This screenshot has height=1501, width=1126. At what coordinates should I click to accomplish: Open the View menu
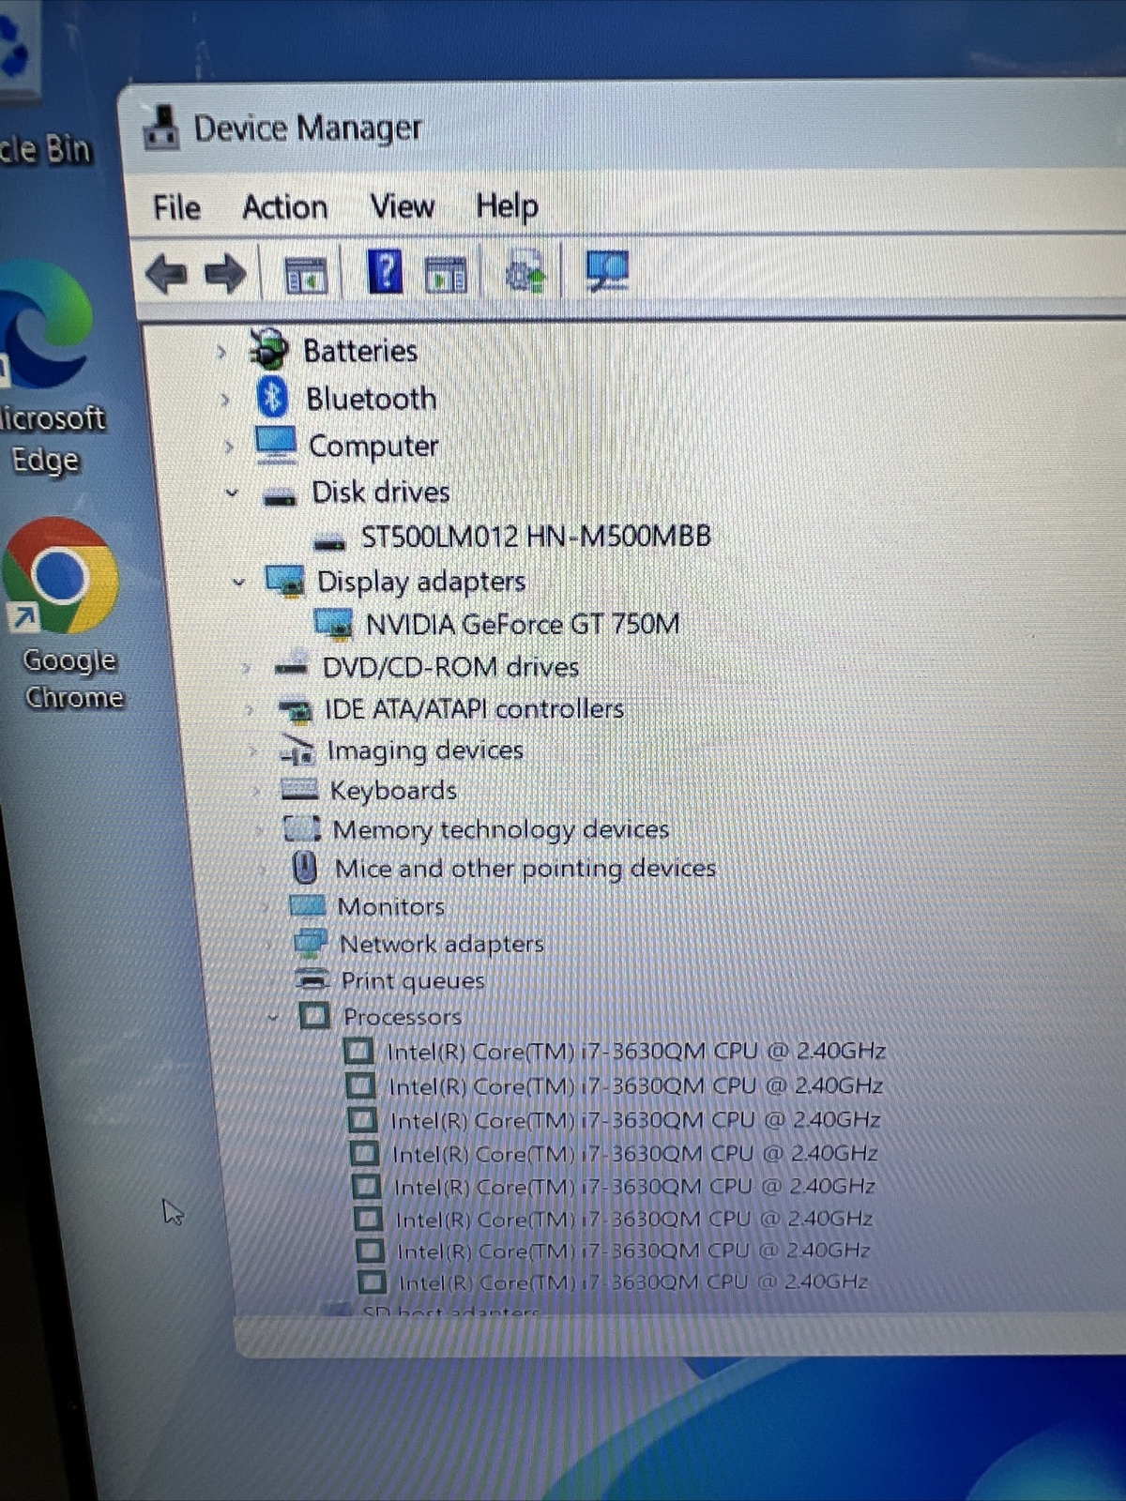click(402, 205)
